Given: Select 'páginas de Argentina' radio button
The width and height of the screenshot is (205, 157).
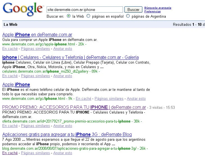Looking at the screenshot, I should pos(128,16).
